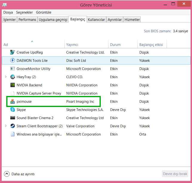Select the Sound Blaster Cinema 2 entry
The image size is (192, 183).
click(35, 118)
